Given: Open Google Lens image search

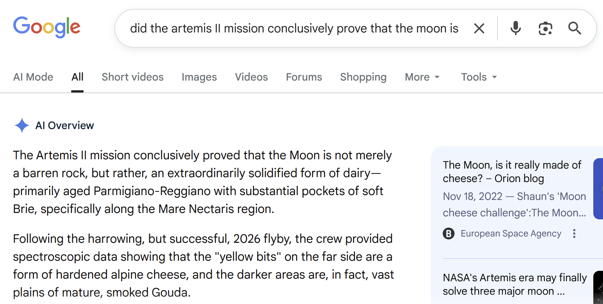Looking at the screenshot, I should [545, 28].
